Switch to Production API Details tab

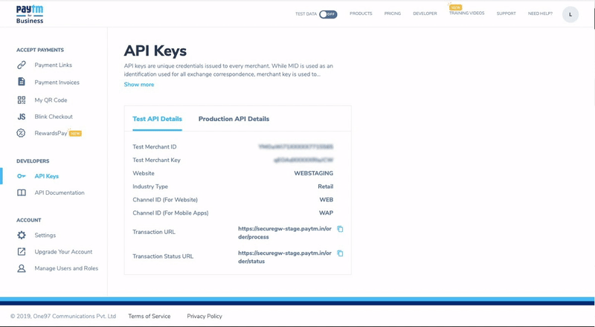[x=234, y=119]
